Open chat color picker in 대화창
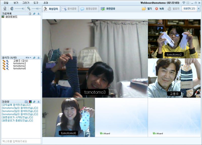Screen dimensions: 202x145 30,102
